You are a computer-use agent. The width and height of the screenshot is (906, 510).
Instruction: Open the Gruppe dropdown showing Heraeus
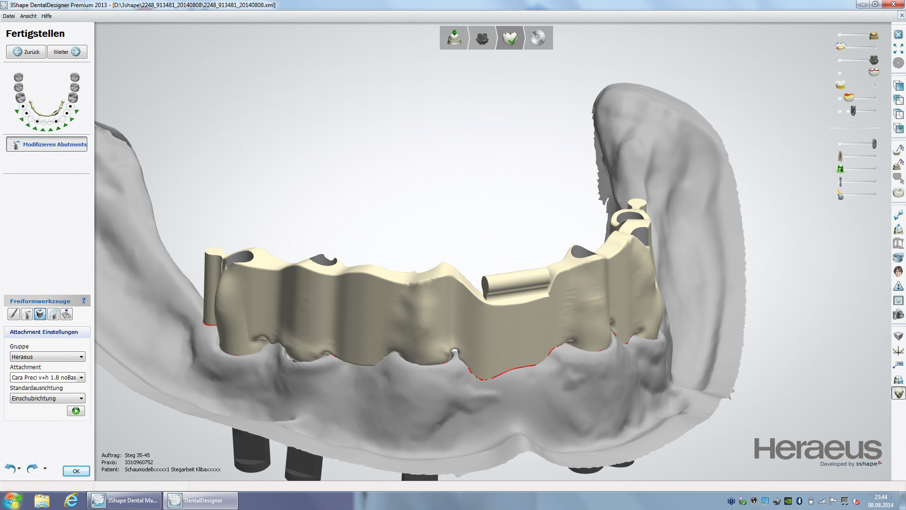click(x=47, y=357)
